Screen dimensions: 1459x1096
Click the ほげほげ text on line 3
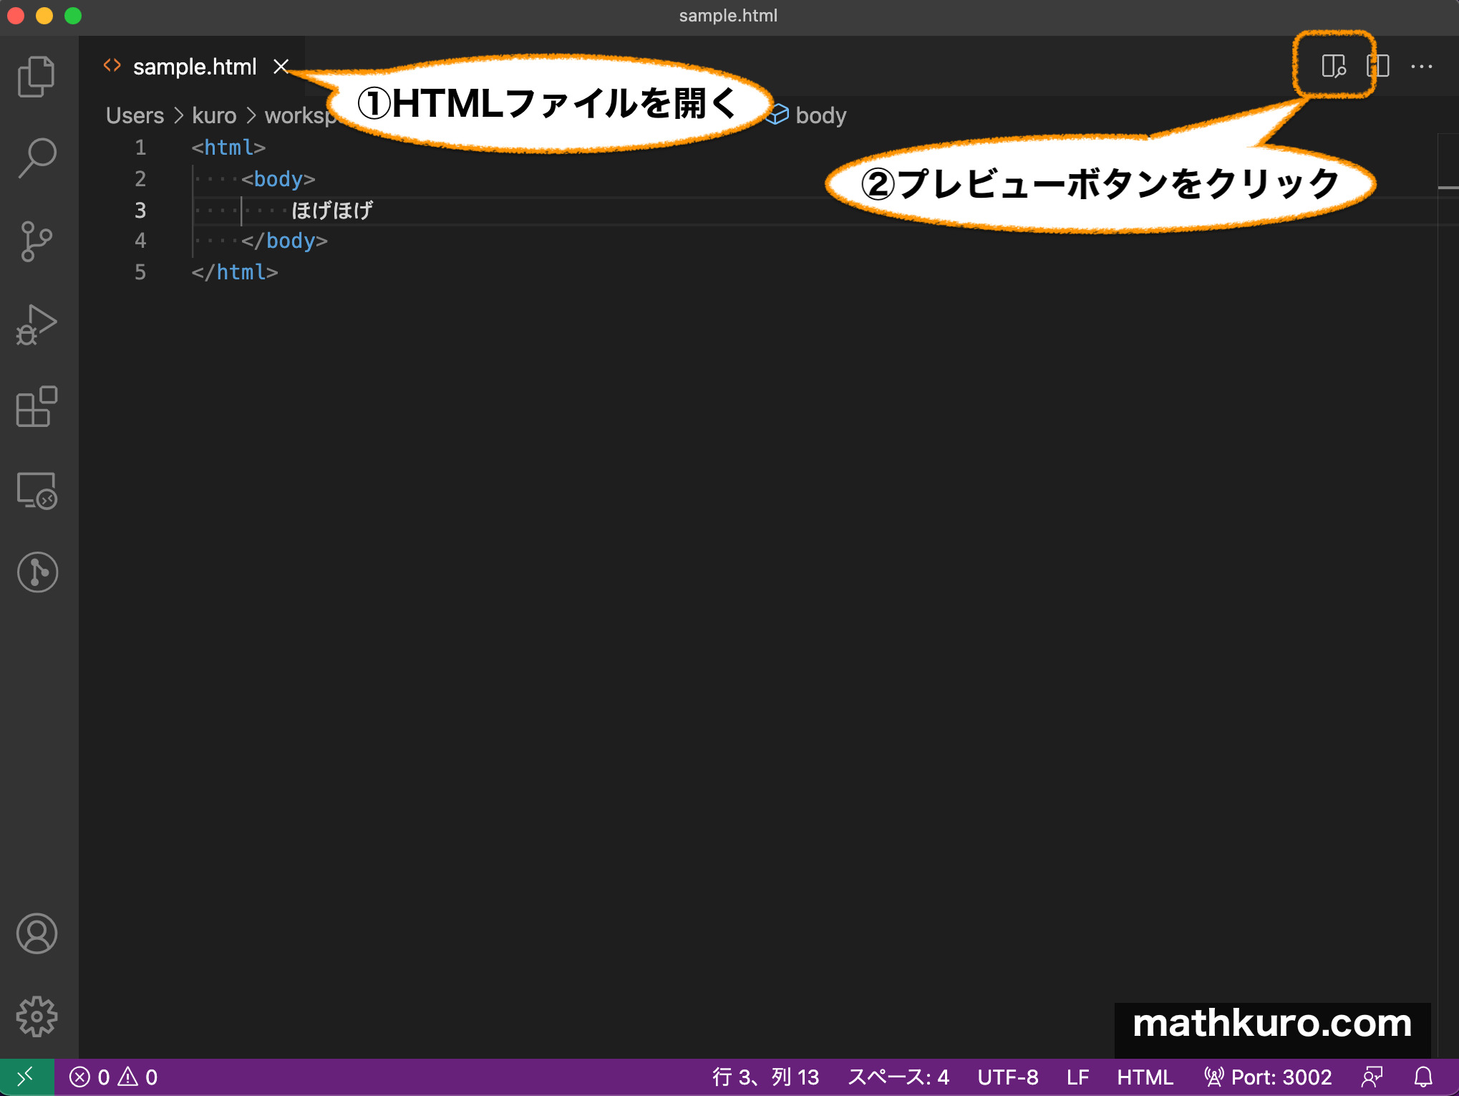tap(331, 210)
